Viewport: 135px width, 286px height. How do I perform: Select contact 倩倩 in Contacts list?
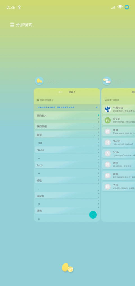point(66,211)
